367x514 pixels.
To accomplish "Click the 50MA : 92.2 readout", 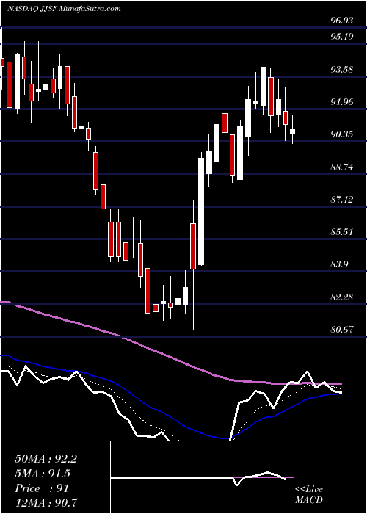I will tap(46, 459).
